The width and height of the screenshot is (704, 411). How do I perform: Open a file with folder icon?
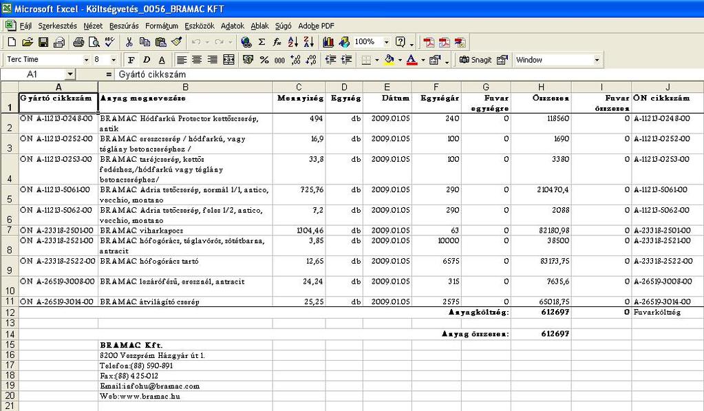[28, 42]
